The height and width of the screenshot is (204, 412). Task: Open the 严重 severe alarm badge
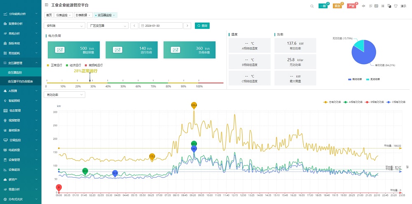(351, 6)
